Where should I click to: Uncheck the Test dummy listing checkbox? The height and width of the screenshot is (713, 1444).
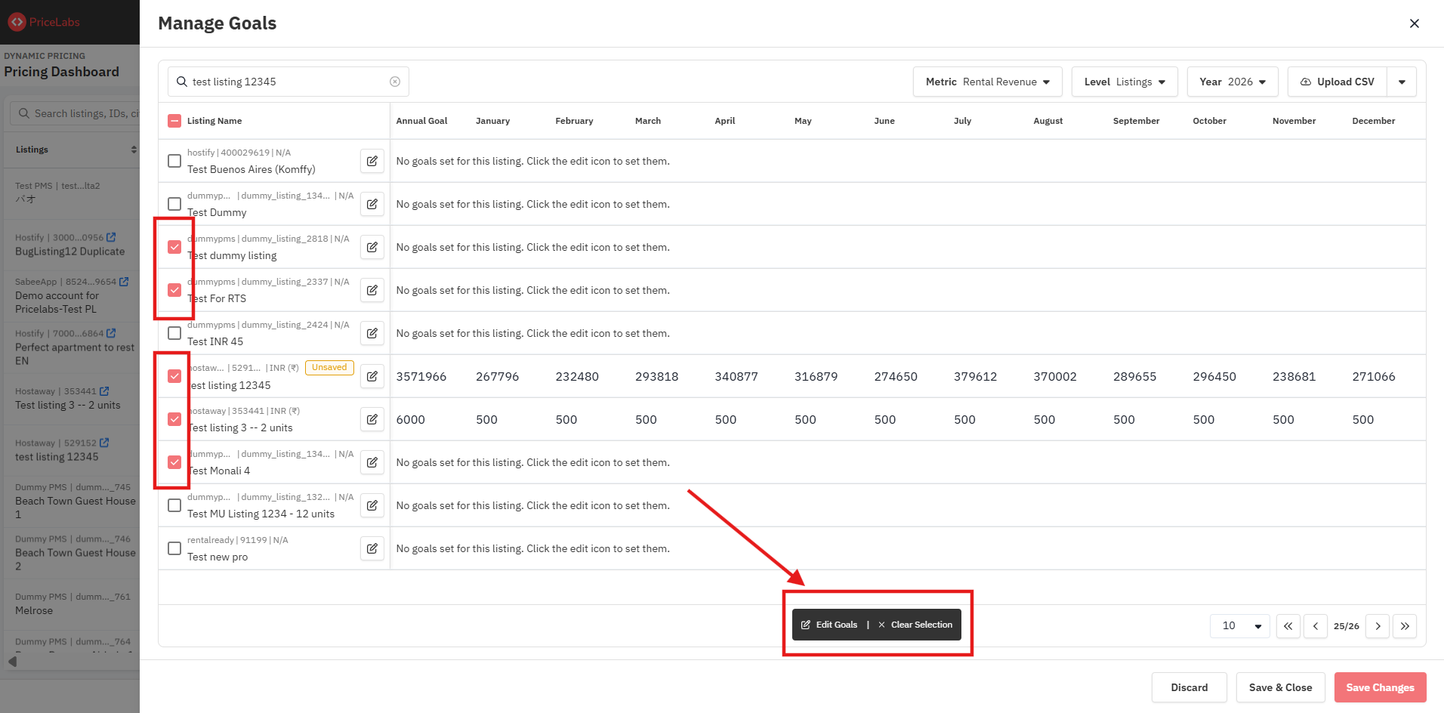coord(174,247)
